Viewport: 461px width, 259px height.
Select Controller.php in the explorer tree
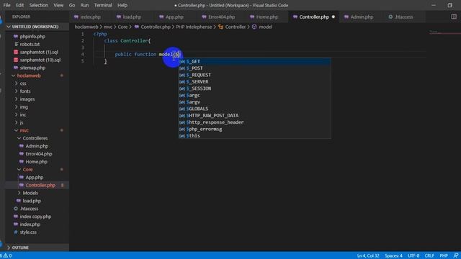coord(40,186)
